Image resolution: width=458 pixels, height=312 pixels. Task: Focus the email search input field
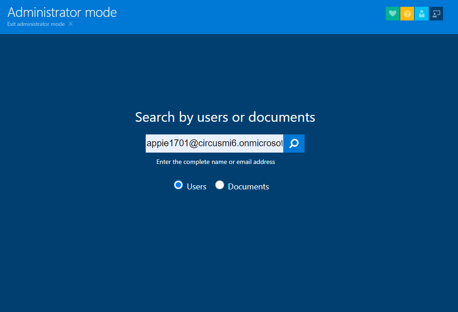[214, 144]
